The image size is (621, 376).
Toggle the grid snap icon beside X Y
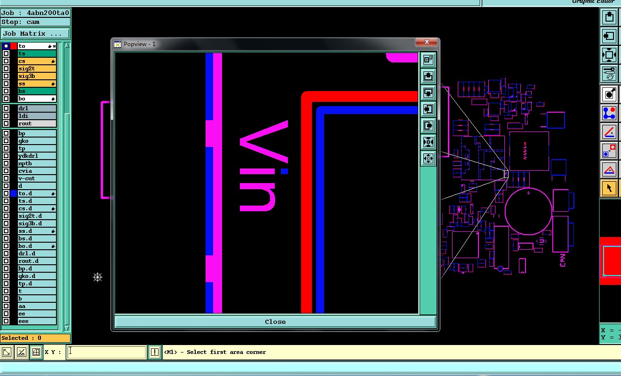coord(36,352)
